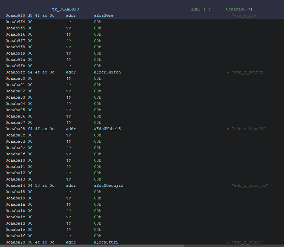This screenshot has height=247, width=284.
Task: Click the "edc_n_osoujid" string annotation
Action: pyautogui.click(x=249, y=185)
